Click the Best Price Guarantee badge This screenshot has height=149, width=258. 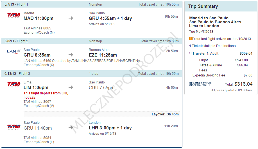click(x=200, y=84)
